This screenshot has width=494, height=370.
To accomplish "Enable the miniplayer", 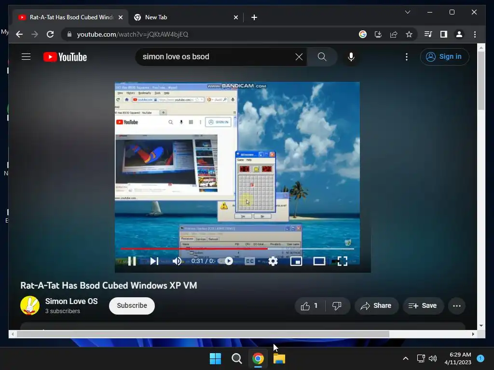I will pos(296,261).
